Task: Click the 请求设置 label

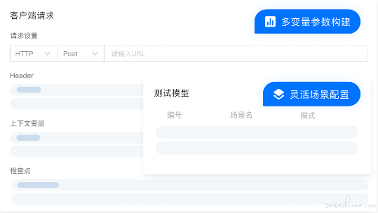Action: 24,36
